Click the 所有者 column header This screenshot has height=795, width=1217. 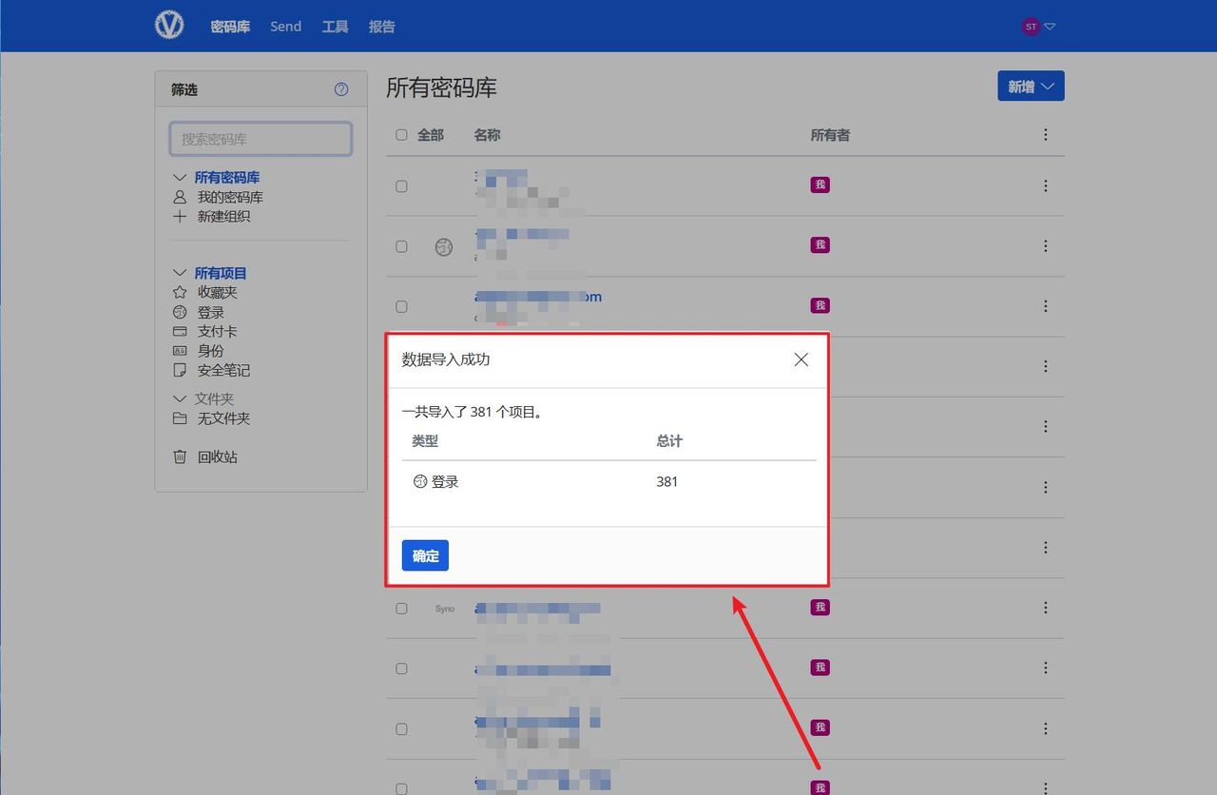pyautogui.click(x=830, y=135)
